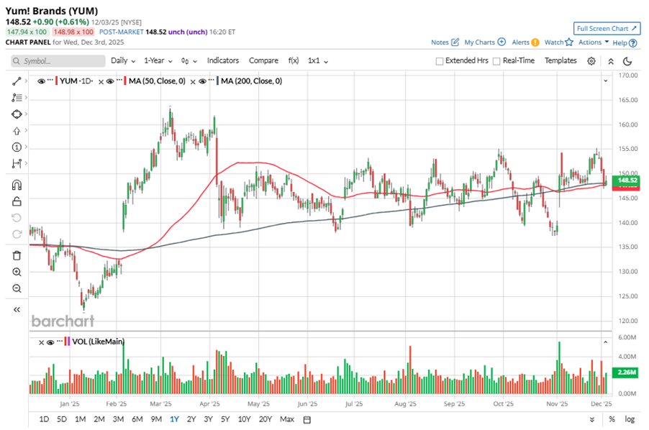649x430 pixels.
Task: Click the zoom out magnifier icon
Action: click(x=17, y=288)
